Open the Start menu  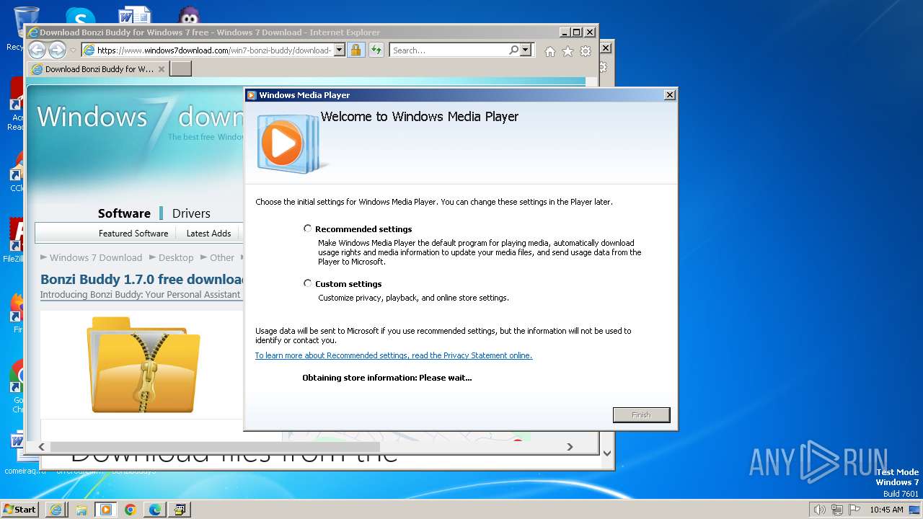click(19, 509)
